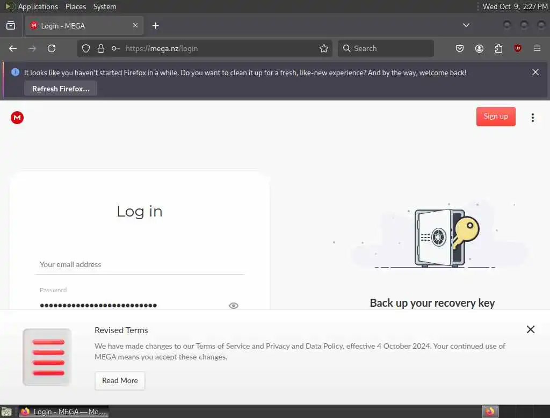This screenshot has width=550, height=418.
Task: Close the Login - MEGA tab
Action: pyautogui.click(x=135, y=25)
